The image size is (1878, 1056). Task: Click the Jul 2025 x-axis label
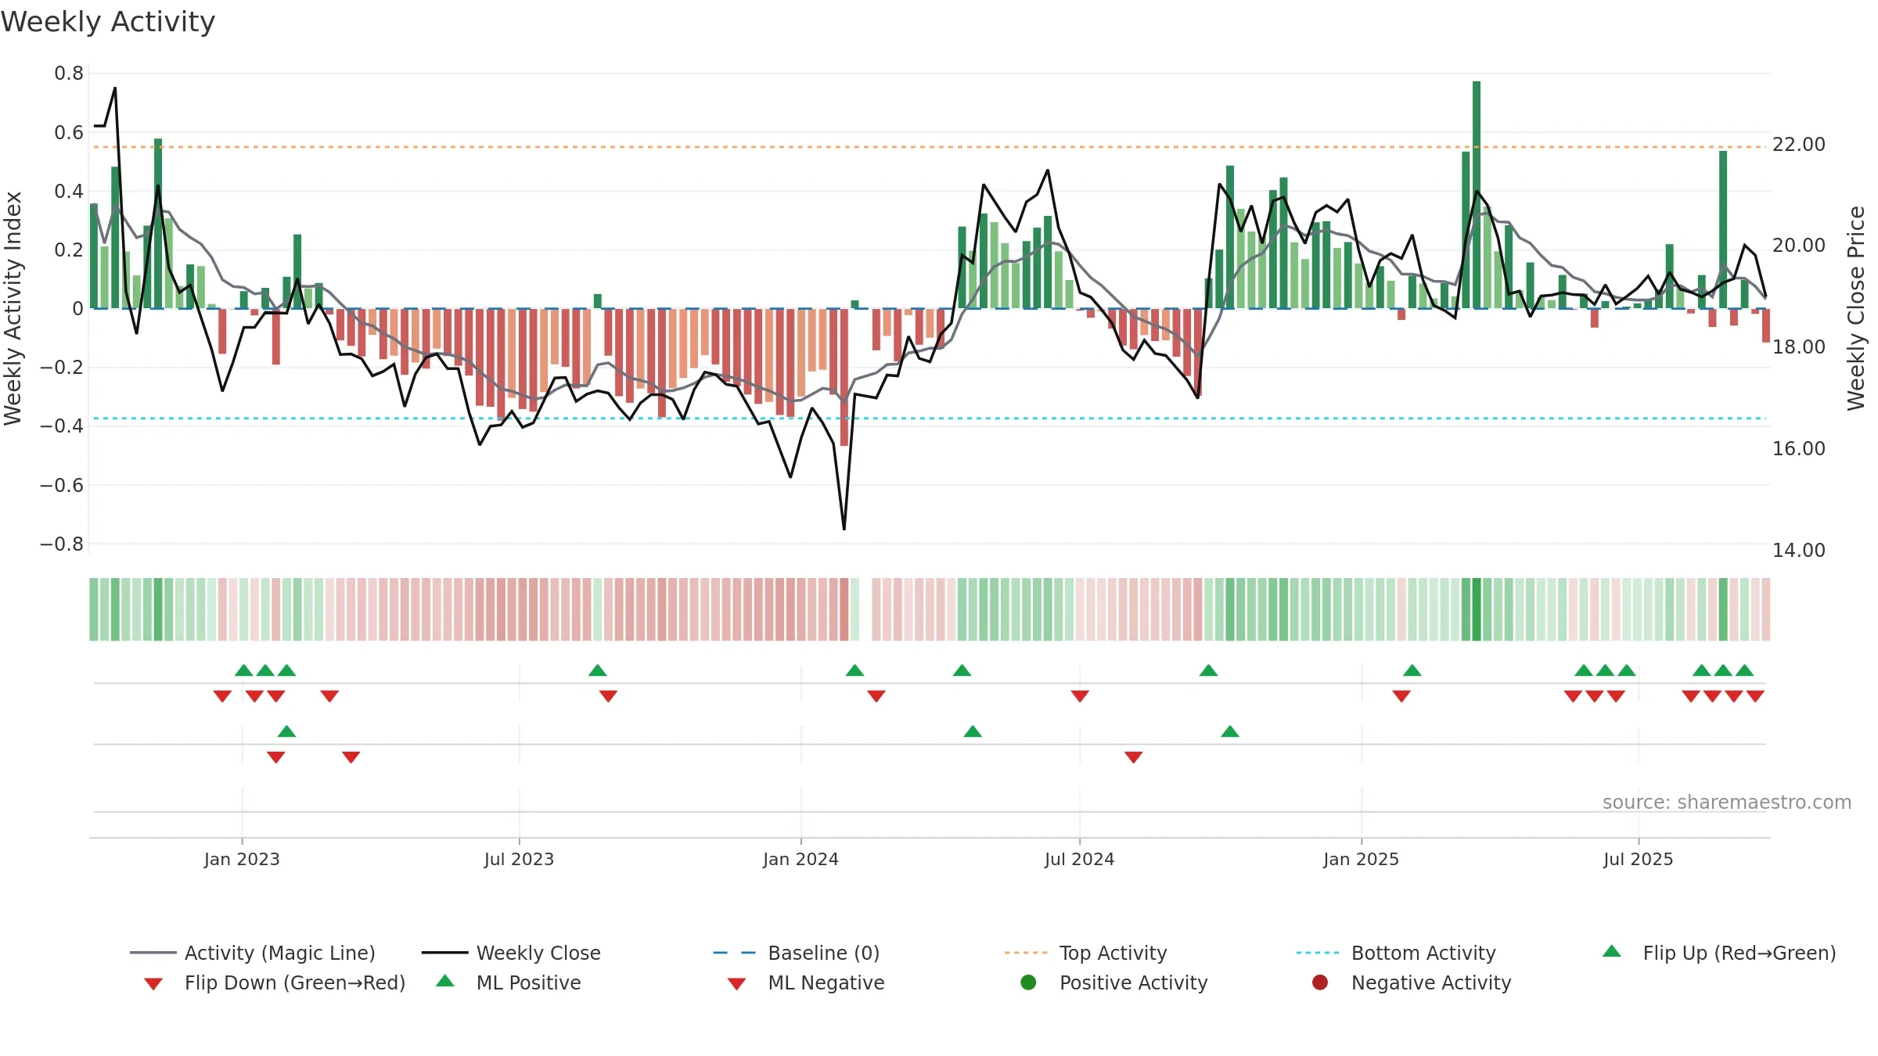pos(1638,859)
